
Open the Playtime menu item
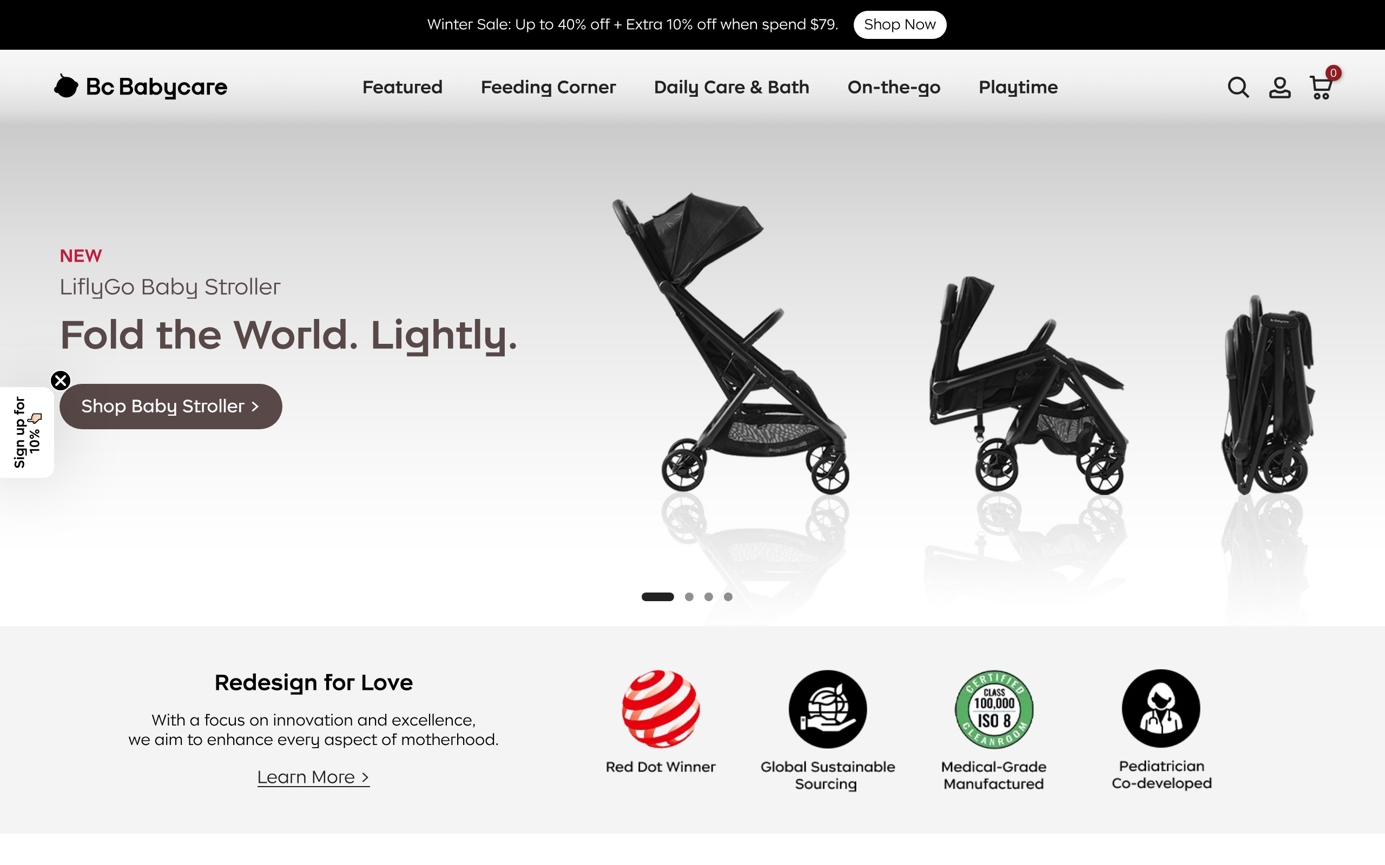(x=1018, y=87)
